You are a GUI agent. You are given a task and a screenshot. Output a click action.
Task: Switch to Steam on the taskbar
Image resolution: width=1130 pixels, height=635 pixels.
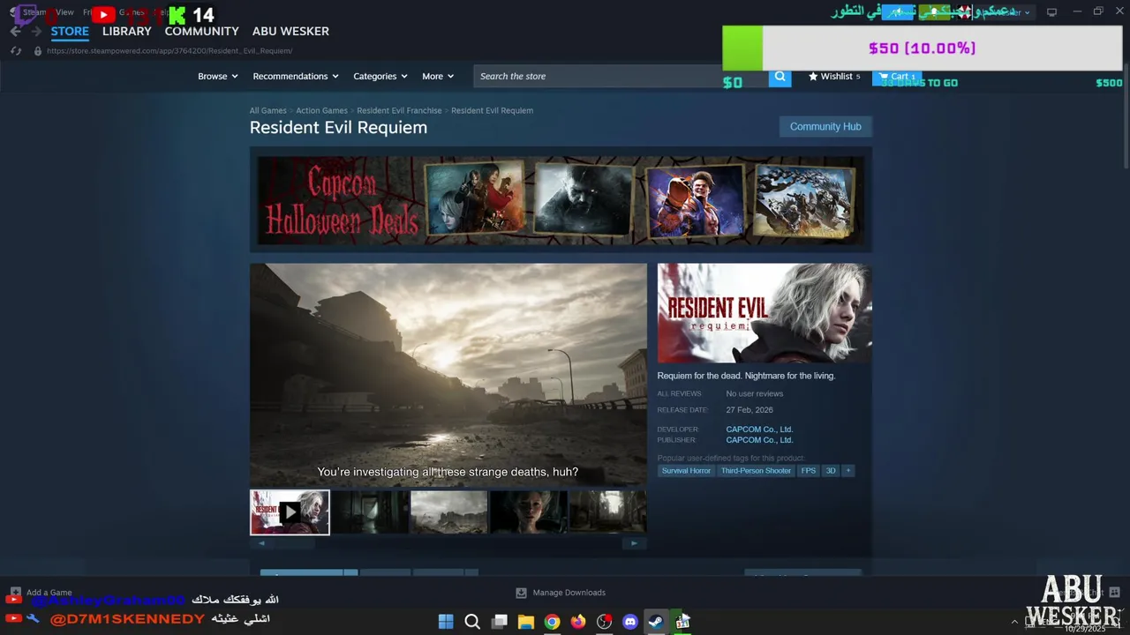656,622
